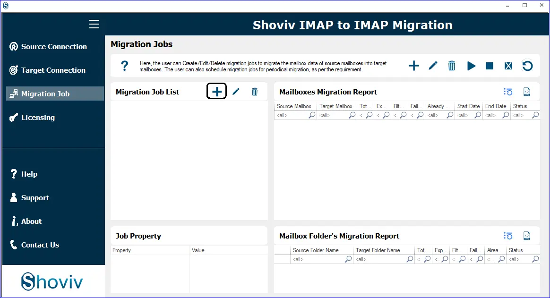Image resolution: width=550 pixels, height=298 pixels.
Task: Click Target Folder Name filter search icon
Action: point(410,259)
